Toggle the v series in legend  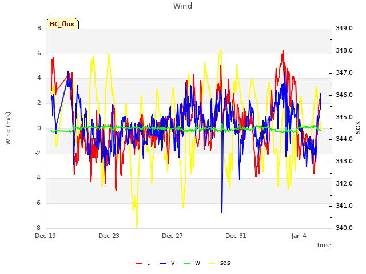pyautogui.click(x=167, y=263)
